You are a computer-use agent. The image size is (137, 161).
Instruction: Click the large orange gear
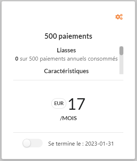pyautogui.click(x=118, y=17)
